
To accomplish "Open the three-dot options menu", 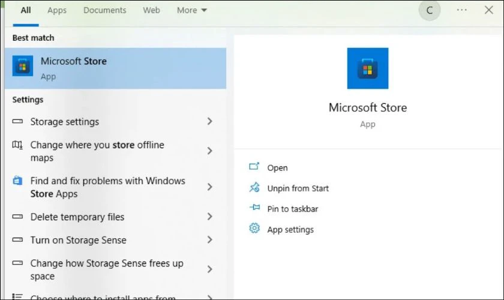I will (461, 10).
